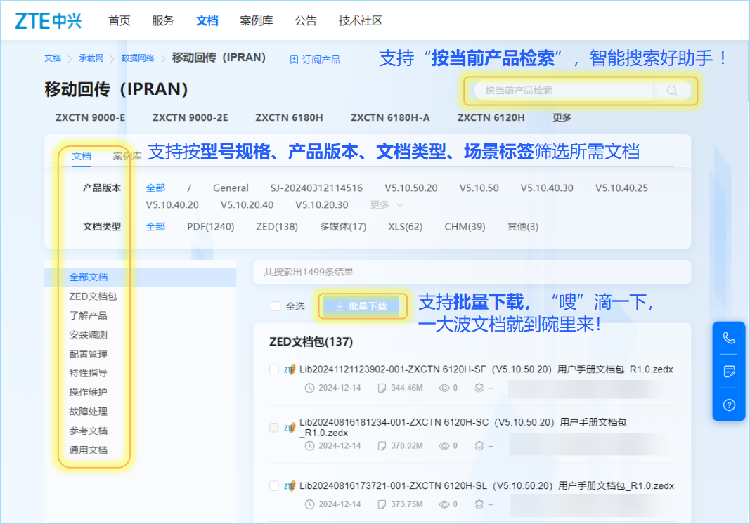Viewport: 750px width, 524px height.
Task: Select ZED文档包 in left sidebar
Action: click(93, 296)
